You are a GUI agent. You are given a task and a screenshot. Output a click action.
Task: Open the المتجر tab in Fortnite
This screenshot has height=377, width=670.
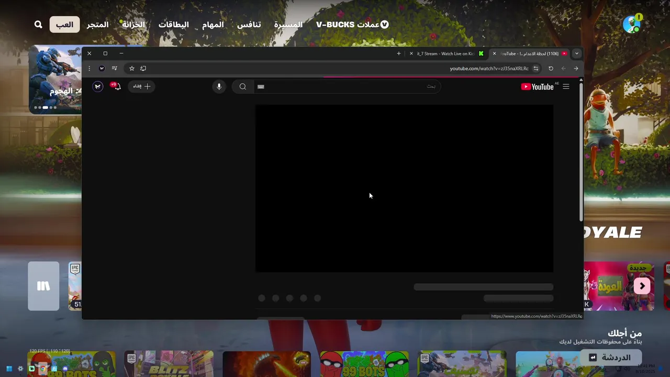coord(98,25)
